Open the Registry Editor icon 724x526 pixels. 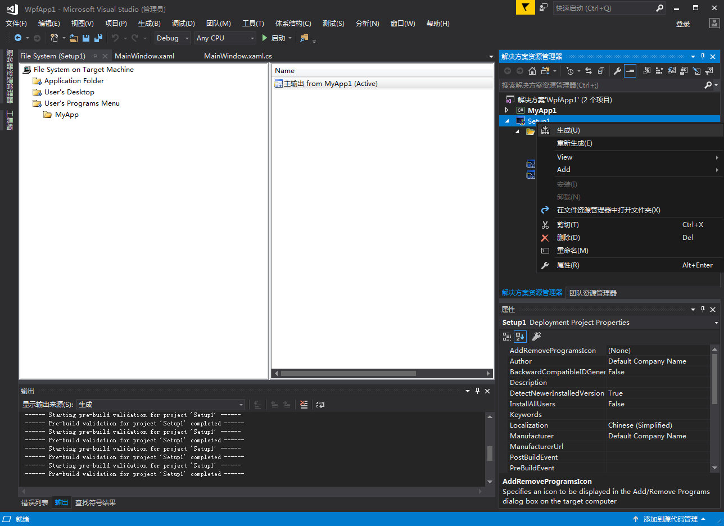[659, 71]
